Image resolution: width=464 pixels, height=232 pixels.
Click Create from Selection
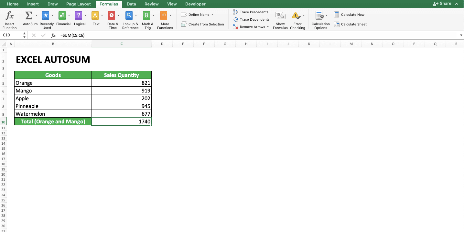click(x=202, y=24)
